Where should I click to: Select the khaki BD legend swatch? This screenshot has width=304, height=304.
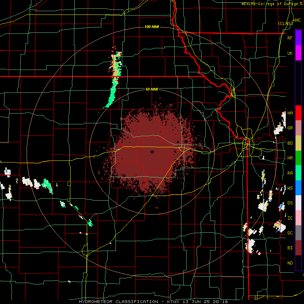pos(298,143)
